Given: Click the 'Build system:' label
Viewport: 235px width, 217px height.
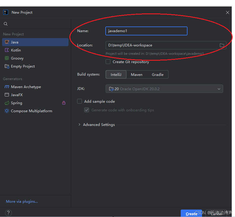Looking at the screenshot, I should [x=88, y=74].
